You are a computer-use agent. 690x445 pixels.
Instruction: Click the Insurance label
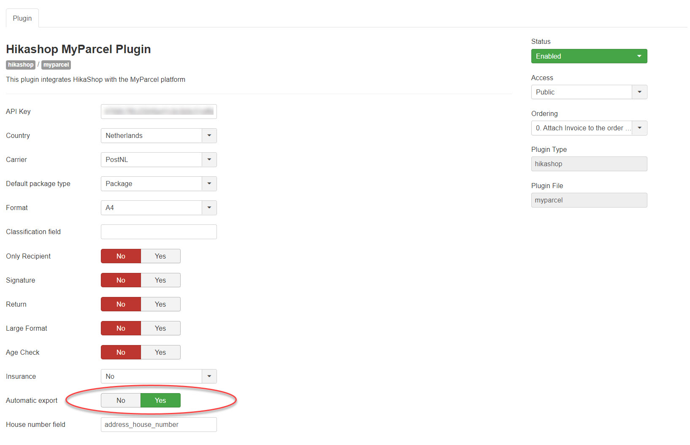[x=21, y=376]
